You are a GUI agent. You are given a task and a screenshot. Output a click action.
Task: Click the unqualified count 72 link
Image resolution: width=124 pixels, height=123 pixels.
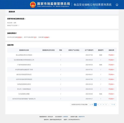(35, 37)
